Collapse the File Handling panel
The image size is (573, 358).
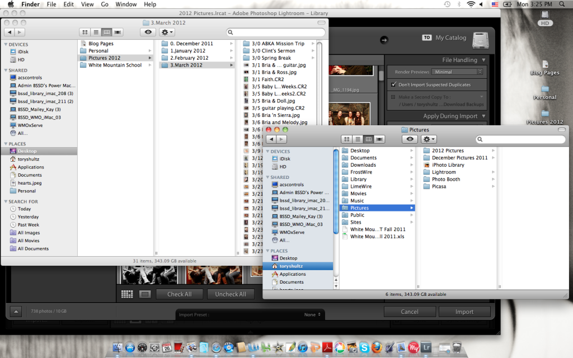tap(484, 60)
